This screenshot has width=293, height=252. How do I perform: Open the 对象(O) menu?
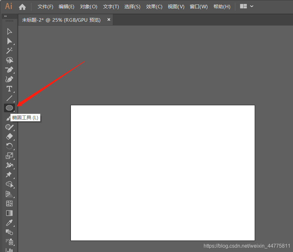(89, 7)
